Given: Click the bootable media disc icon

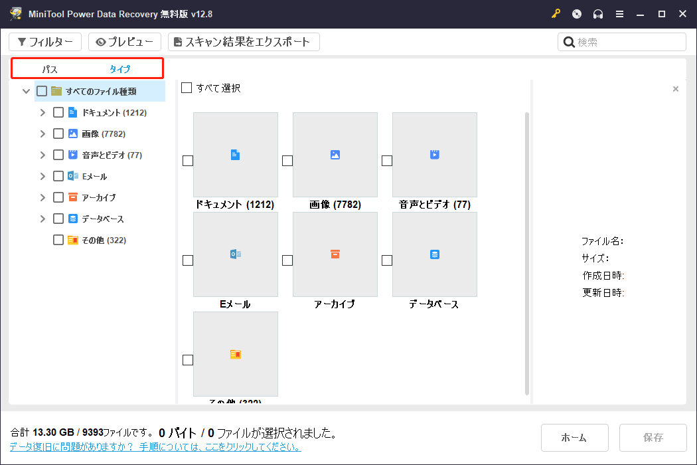Looking at the screenshot, I should [x=576, y=13].
